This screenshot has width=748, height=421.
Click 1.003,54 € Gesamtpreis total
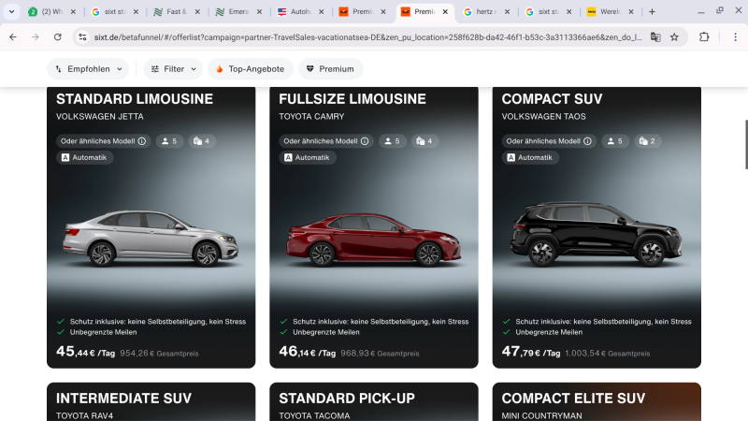[x=607, y=354]
